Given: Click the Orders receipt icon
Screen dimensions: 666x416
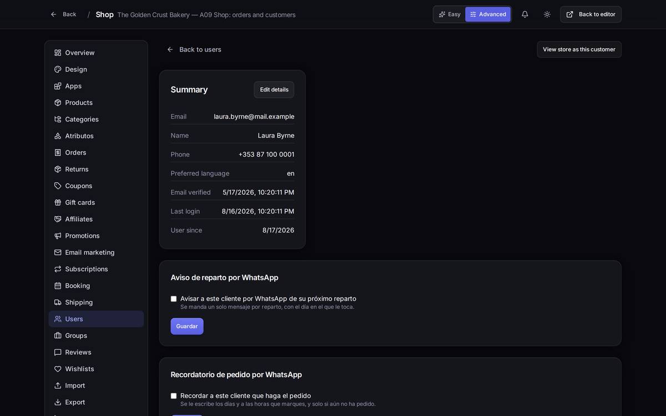Looking at the screenshot, I should pyautogui.click(x=58, y=153).
